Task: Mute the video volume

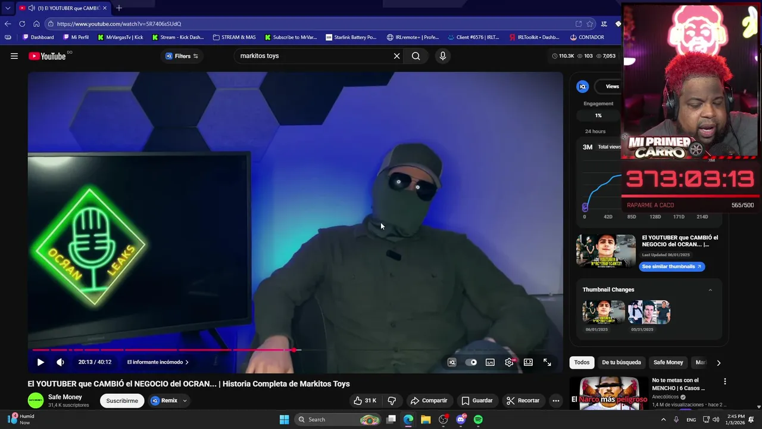Action: pyautogui.click(x=60, y=362)
